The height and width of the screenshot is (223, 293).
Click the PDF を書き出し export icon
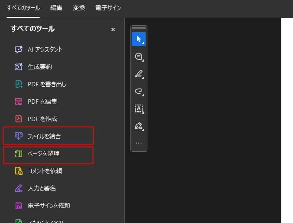(19, 84)
